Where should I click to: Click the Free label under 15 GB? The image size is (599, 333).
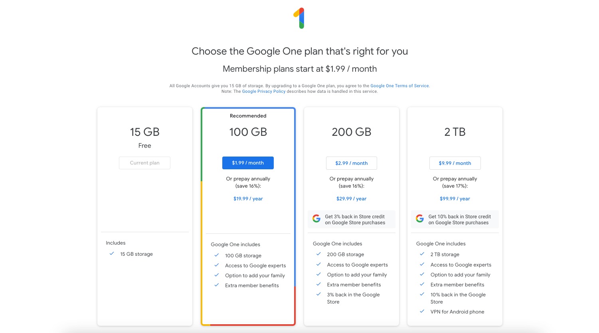tap(144, 146)
